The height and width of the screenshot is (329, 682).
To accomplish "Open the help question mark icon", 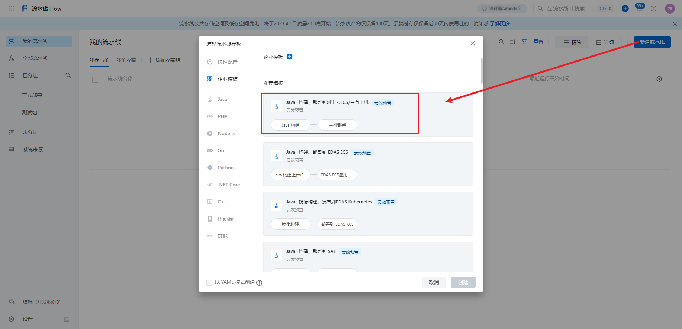I will tap(654, 9).
